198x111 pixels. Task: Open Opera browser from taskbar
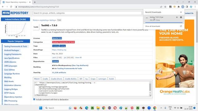coord(115,108)
